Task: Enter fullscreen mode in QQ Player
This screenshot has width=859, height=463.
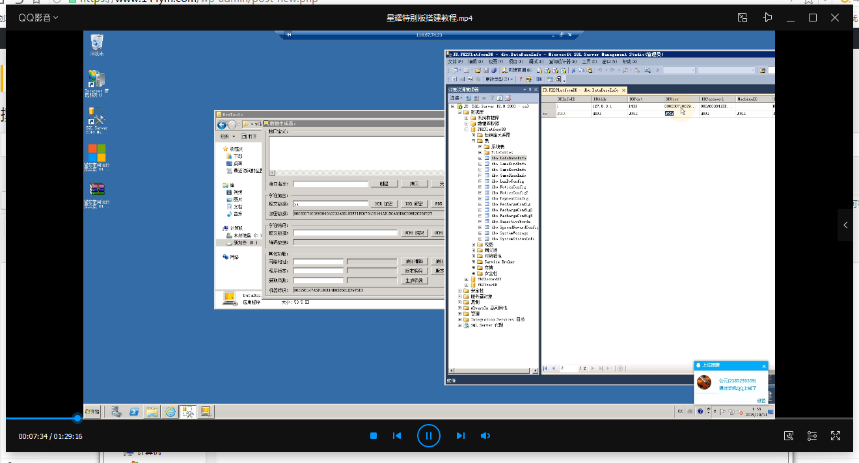Action: click(836, 436)
